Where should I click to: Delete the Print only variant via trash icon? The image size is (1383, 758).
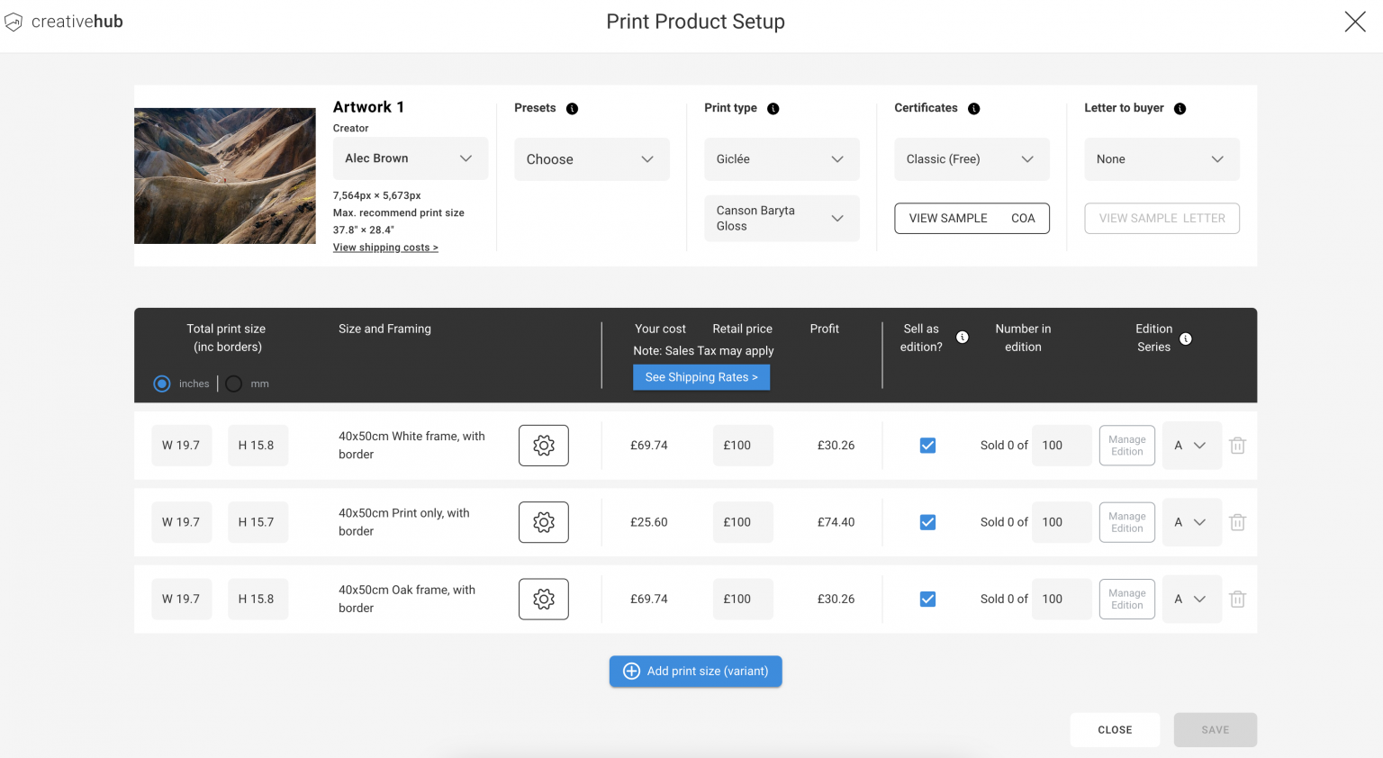tap(1237, 522)
